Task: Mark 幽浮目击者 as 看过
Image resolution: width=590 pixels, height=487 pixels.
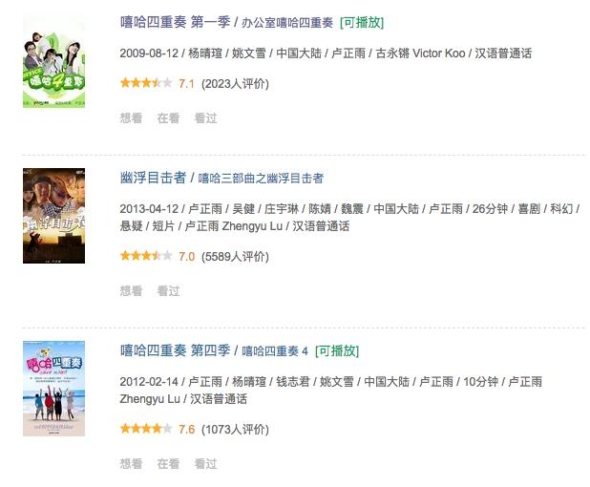Action: pos(168,291)
